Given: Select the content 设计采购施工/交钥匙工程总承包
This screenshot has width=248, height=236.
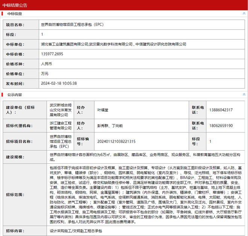Looking at the screenshot, I should (x=76, y=231).
